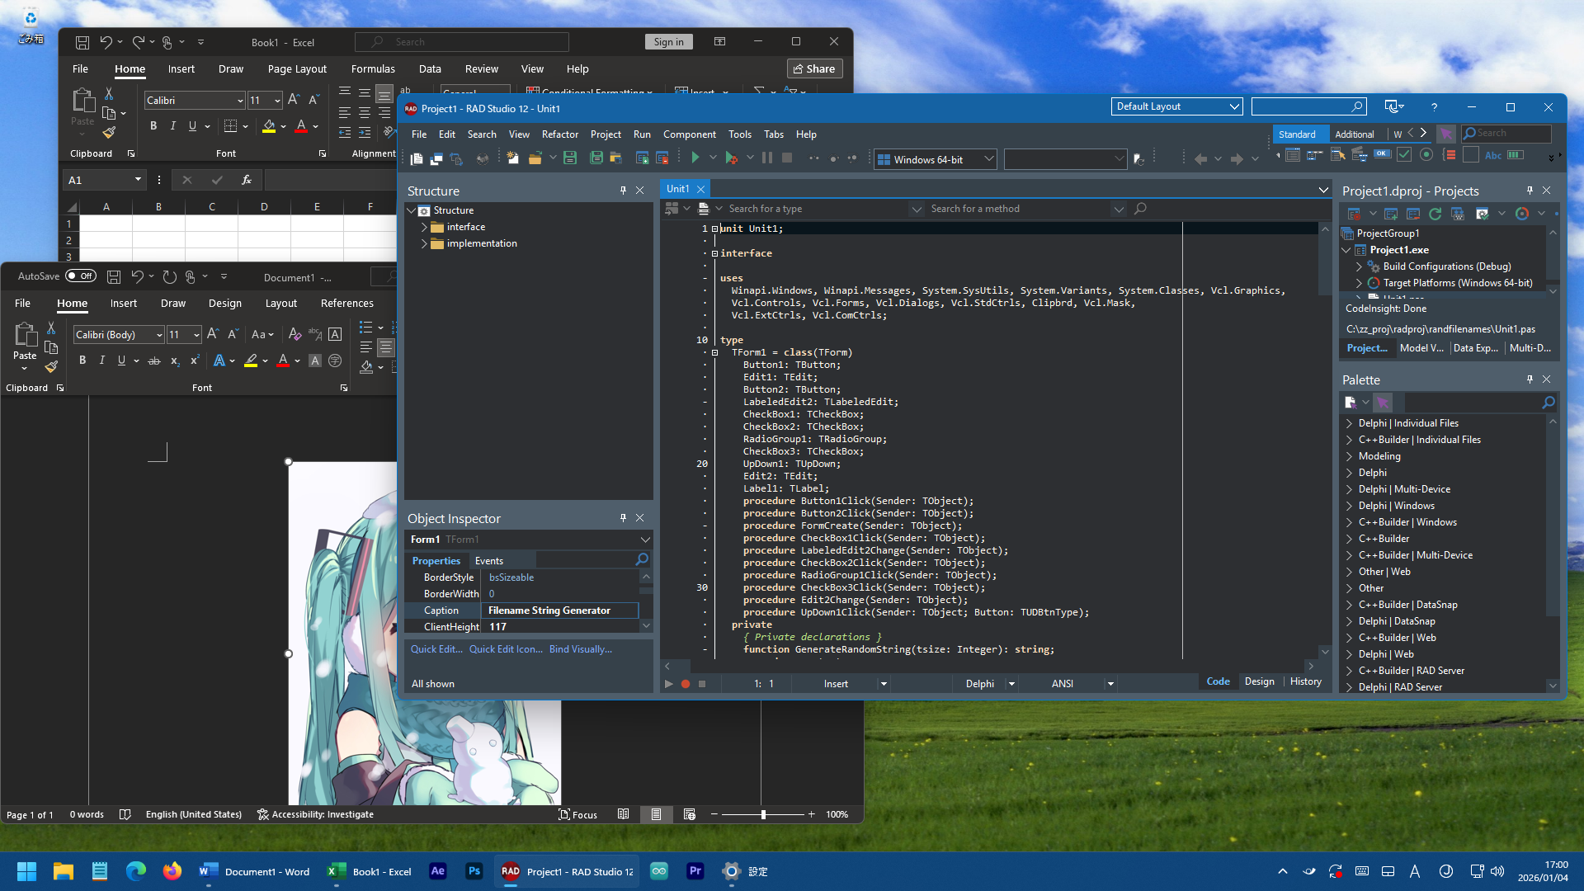Viewport: 1584px width, 891px height.
Task: Click the green Run without debugging arrow
Action: pyautogui.click(x=695, y=158)
